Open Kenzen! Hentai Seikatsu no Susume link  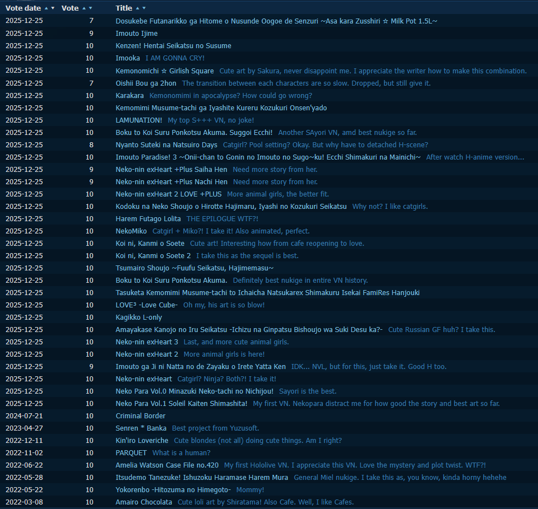tap(173, 45)
